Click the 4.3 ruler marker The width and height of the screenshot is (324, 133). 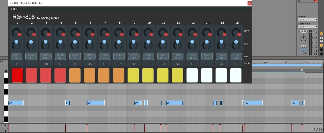pos(287,62)
